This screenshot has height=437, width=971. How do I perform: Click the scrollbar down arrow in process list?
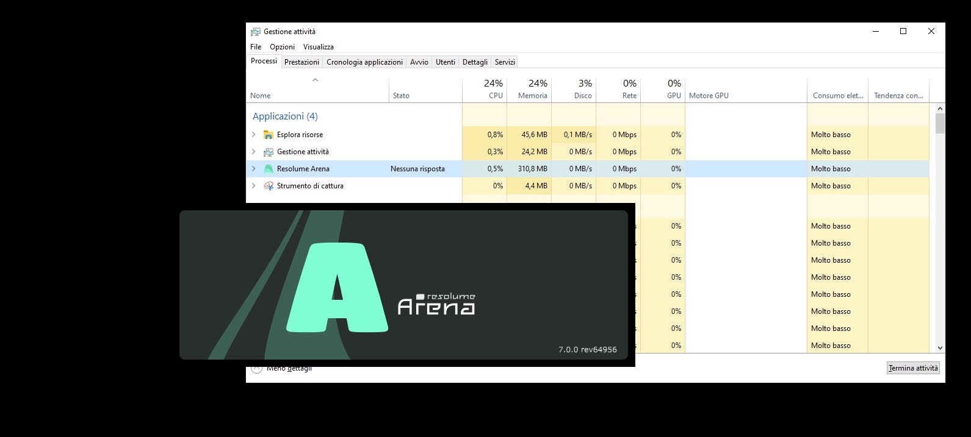click(x=940, y=347)
